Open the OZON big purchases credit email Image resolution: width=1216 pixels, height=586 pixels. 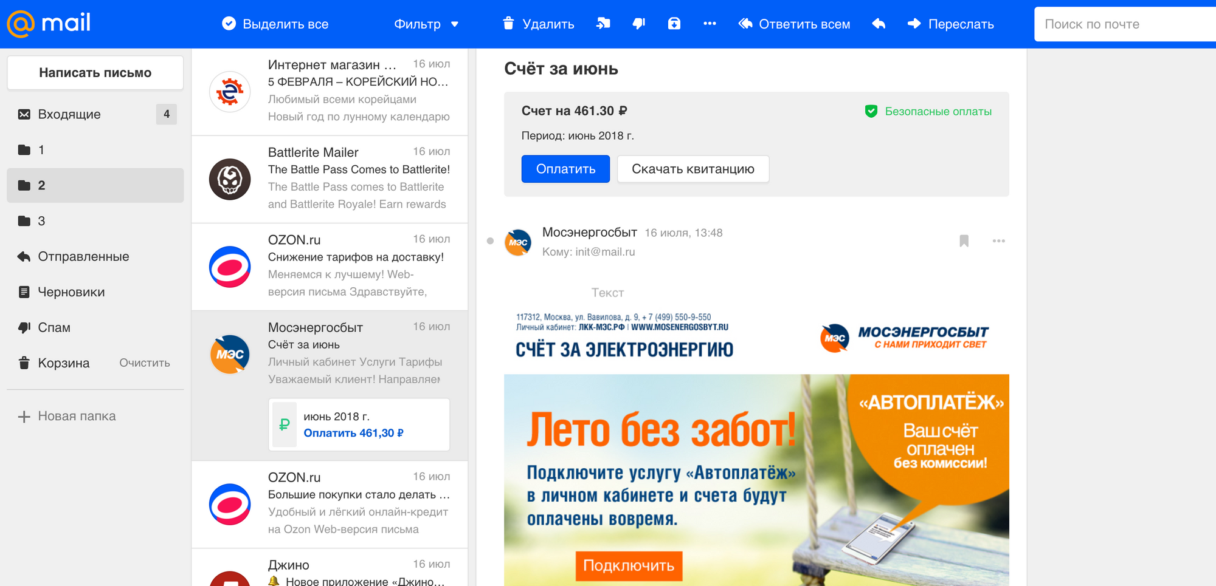click(330, 504)
